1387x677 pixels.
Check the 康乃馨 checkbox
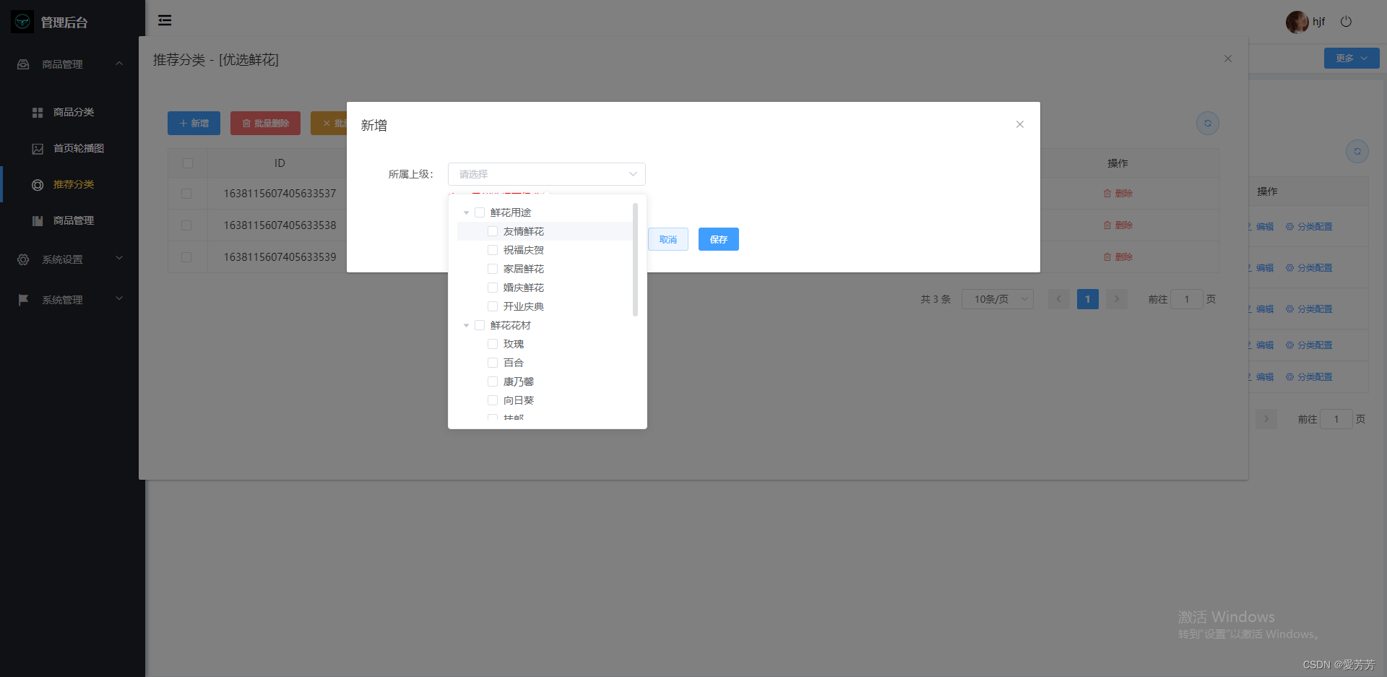click(493, 381)
